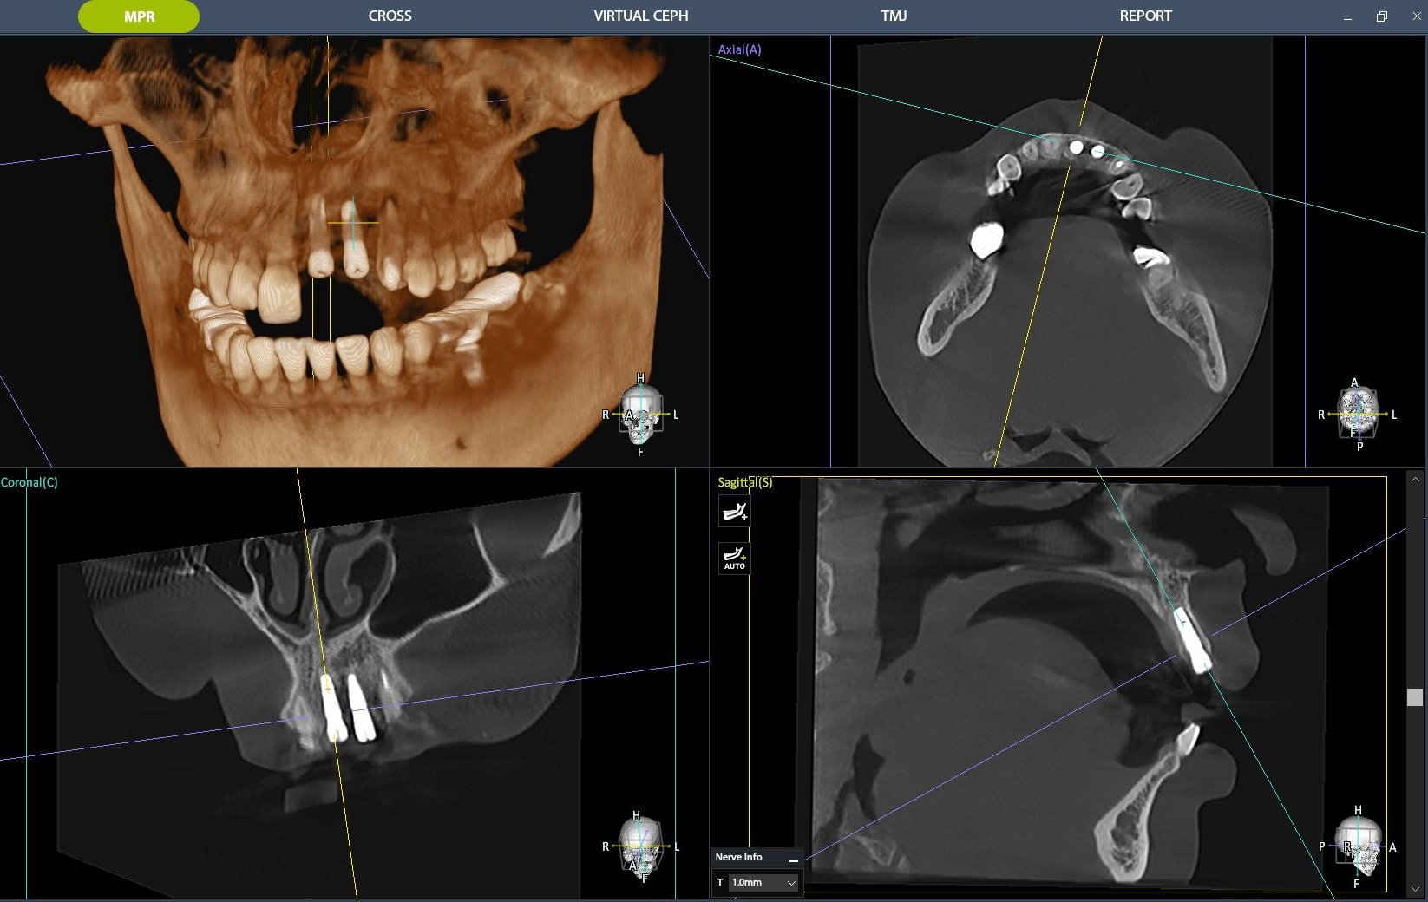Click the sagittal view scrollbar thumb
This screenshot has width=1428, height=902.
point(1415,697)
